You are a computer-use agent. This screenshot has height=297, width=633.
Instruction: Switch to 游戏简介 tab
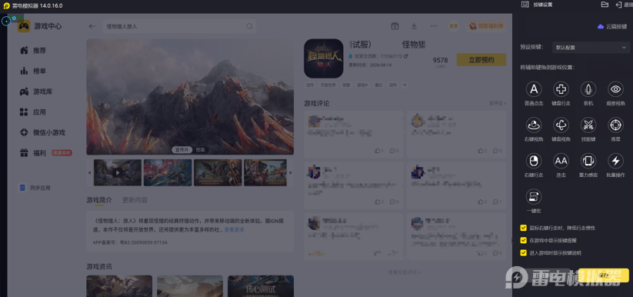tap(99, 200)
